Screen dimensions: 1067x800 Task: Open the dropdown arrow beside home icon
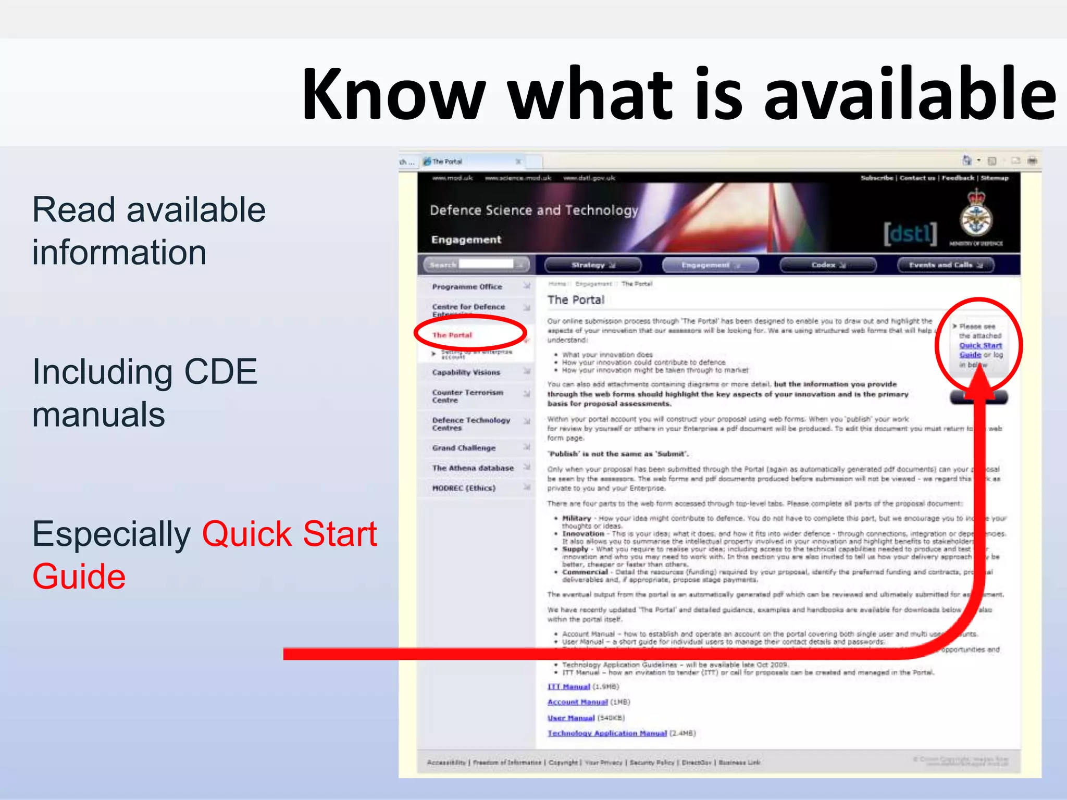978,161
